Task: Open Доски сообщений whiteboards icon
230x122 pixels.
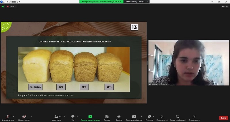Action: [178, 117]
